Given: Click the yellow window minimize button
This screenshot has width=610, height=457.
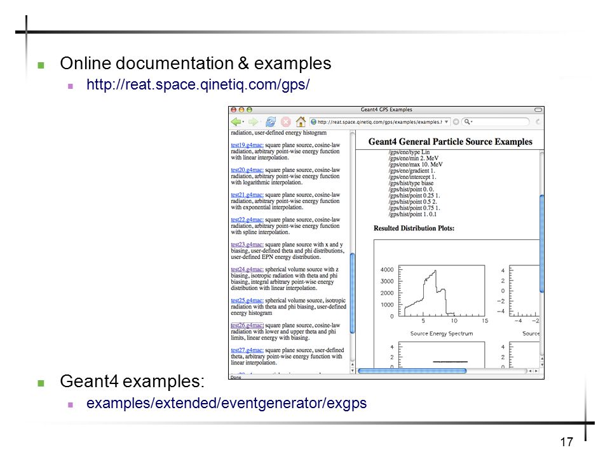Looking at the screenshot, I should 241,110.
